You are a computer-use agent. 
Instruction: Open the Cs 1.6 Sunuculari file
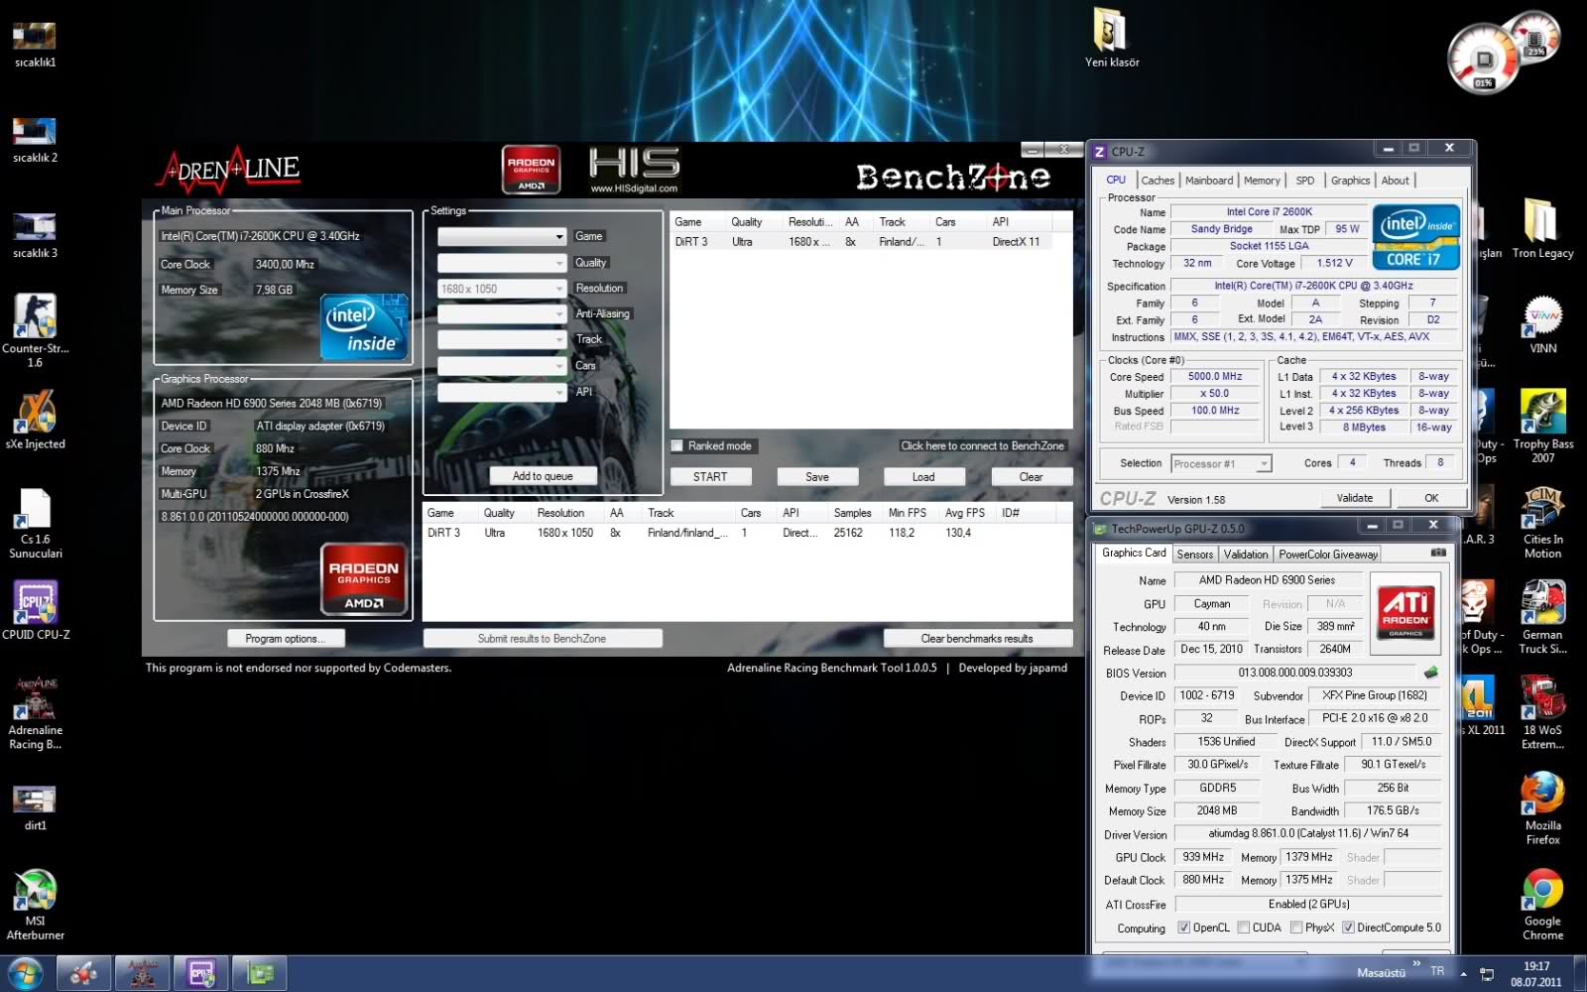[35, 524]
